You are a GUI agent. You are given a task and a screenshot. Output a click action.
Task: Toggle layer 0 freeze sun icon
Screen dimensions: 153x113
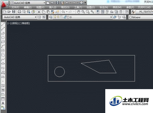(58, 17)
